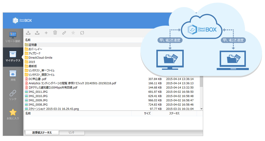Sort by 名前 column header in file list
Screen dimensions: 265x141
28,40
